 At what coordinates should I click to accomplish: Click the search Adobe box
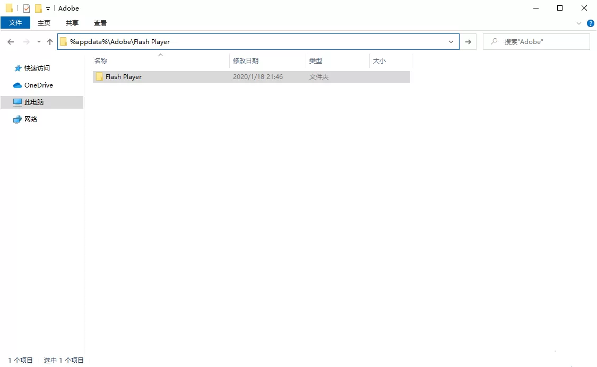[x=537, y=42]
